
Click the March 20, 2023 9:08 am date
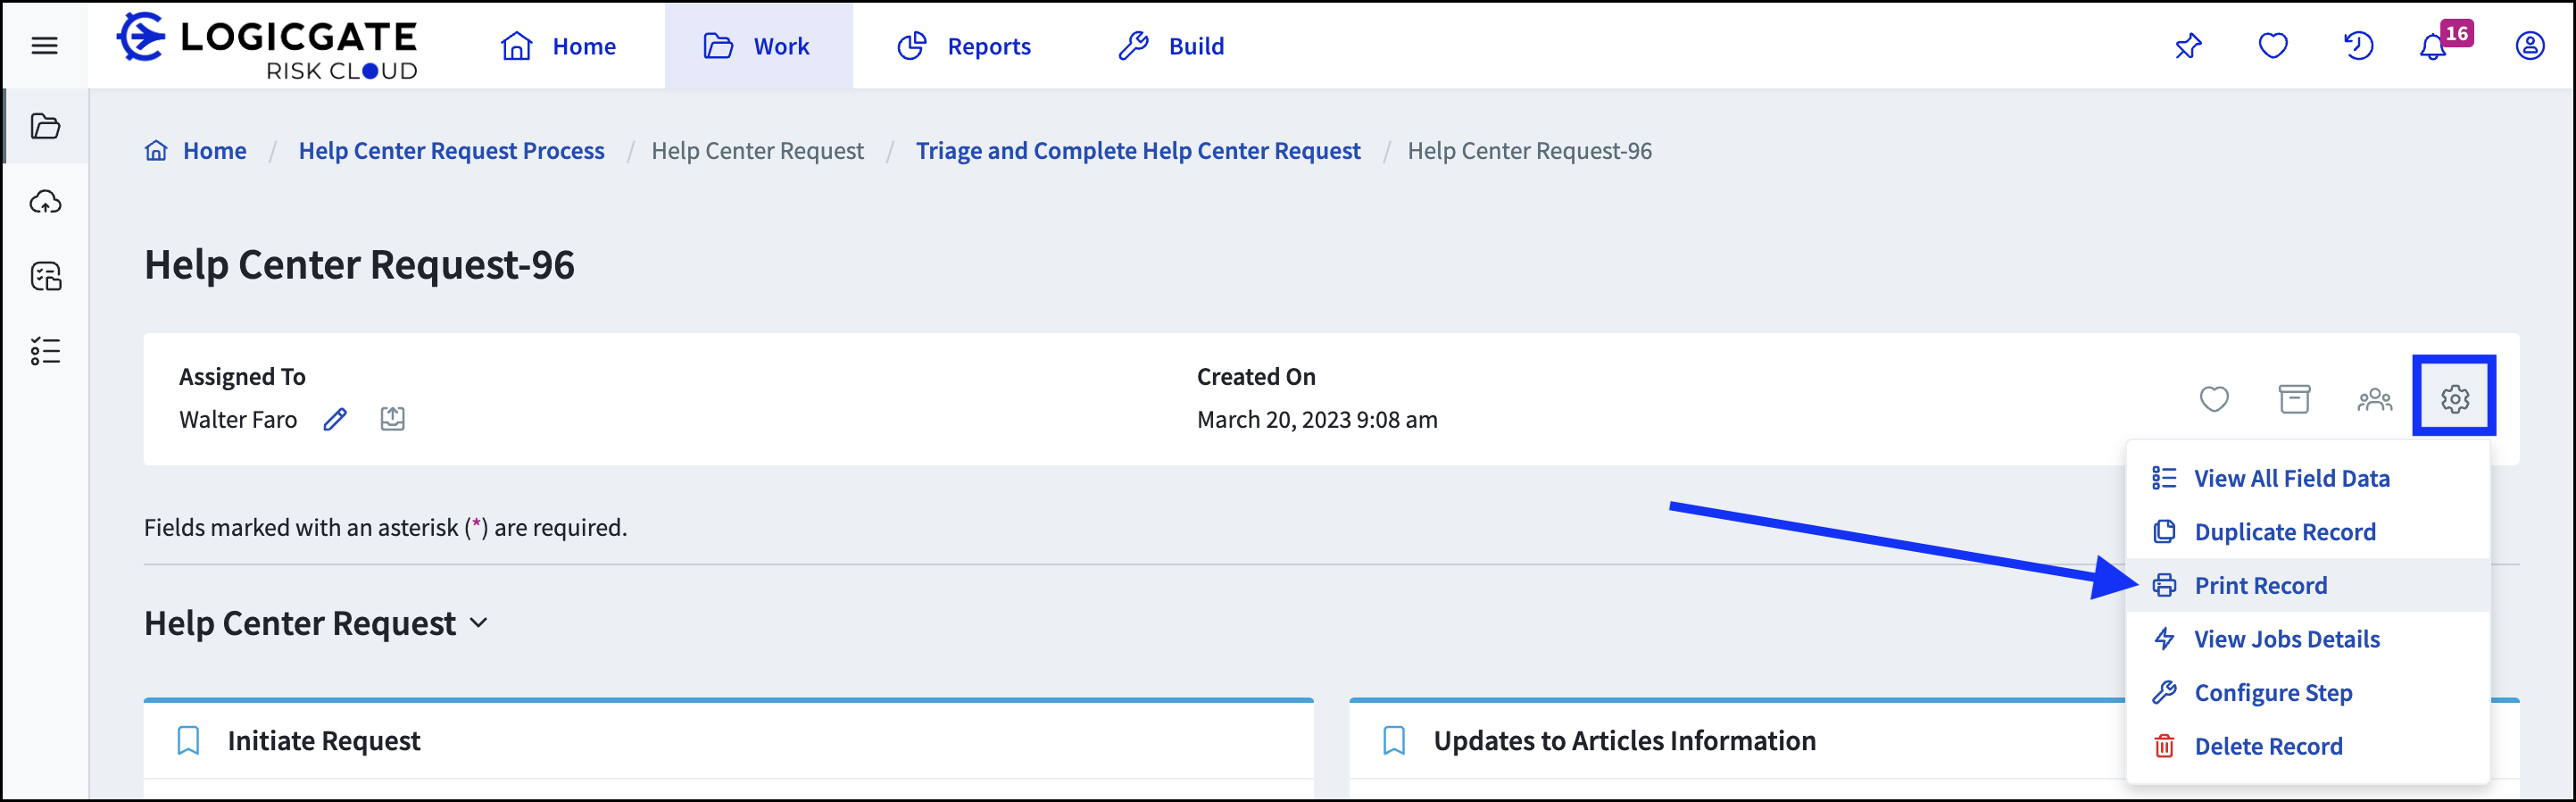1317,419
